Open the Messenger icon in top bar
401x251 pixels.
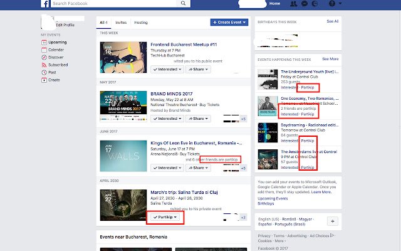point(305,4)
